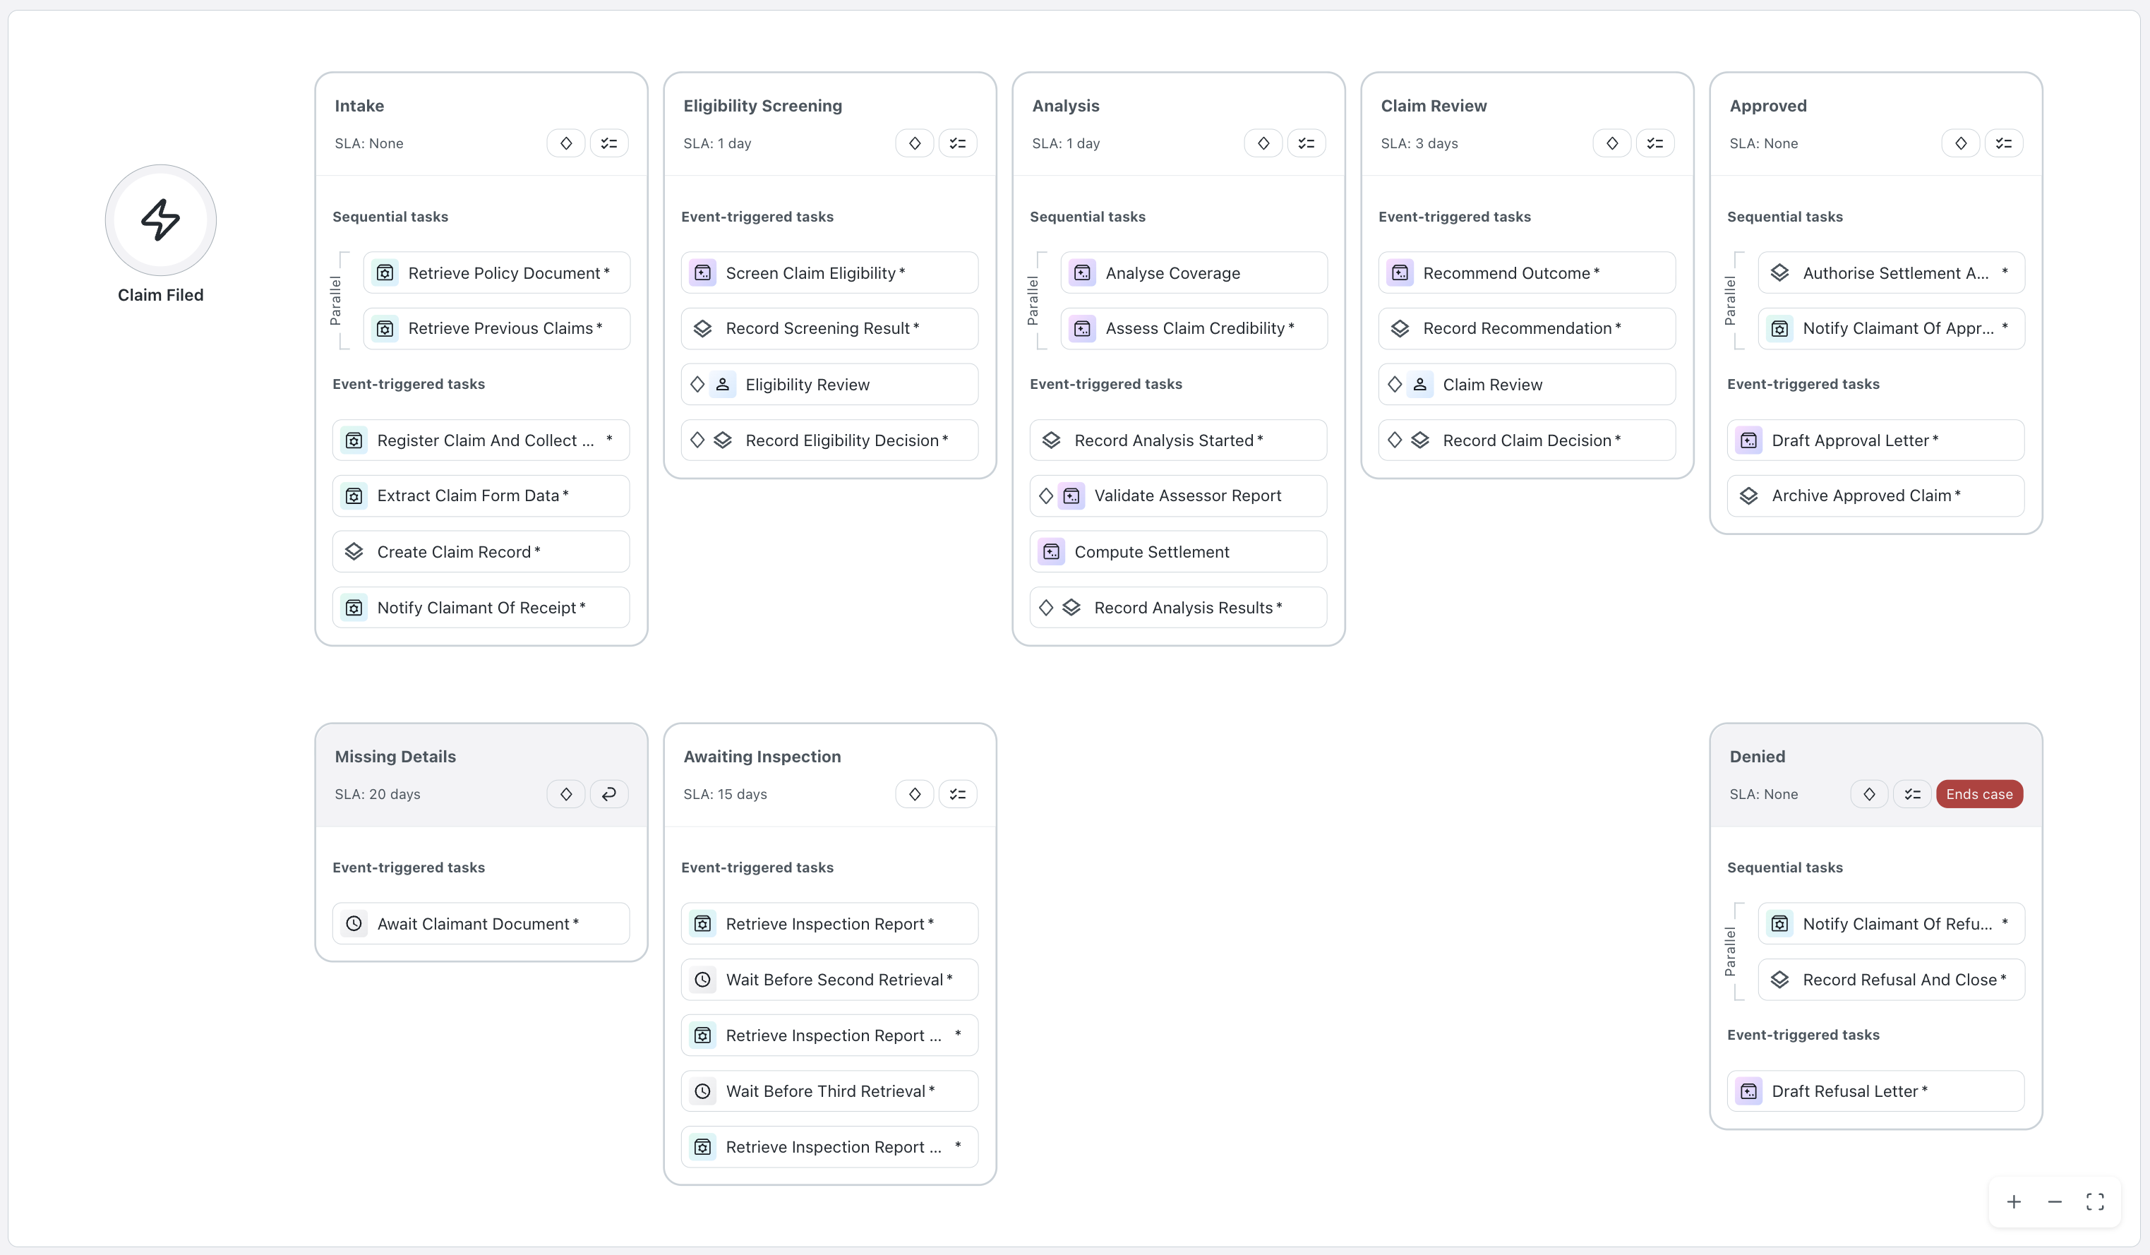Select the Compute Settlement task
This screenshot has height=1255, width=2150.
coord(1178,552)
